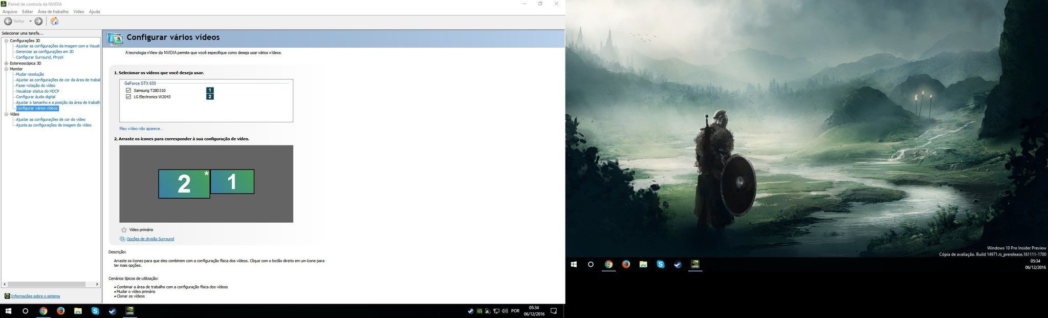Collapse the Vídeo tree node
Viewport: 1048px width, 318px height.
[x=6, y=114]
